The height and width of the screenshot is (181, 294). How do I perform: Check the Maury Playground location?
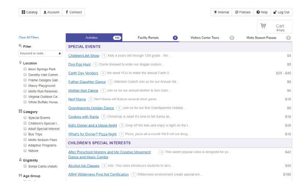click(x=25, y=86)
